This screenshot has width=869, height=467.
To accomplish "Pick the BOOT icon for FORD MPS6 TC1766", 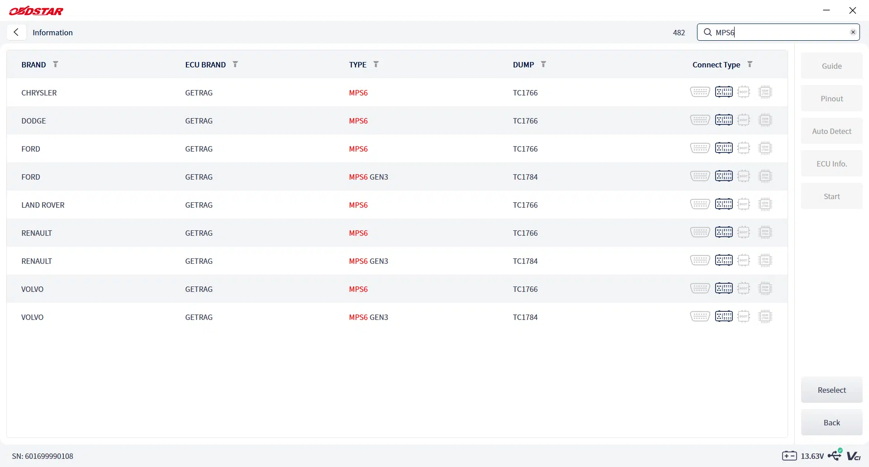I will tap(744, 148).
